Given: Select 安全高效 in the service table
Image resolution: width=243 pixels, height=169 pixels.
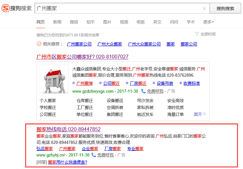Looking at the screenshot, I should [175, 101].
